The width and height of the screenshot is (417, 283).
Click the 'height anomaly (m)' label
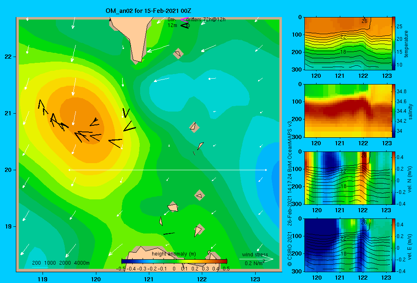coord(174,254)
